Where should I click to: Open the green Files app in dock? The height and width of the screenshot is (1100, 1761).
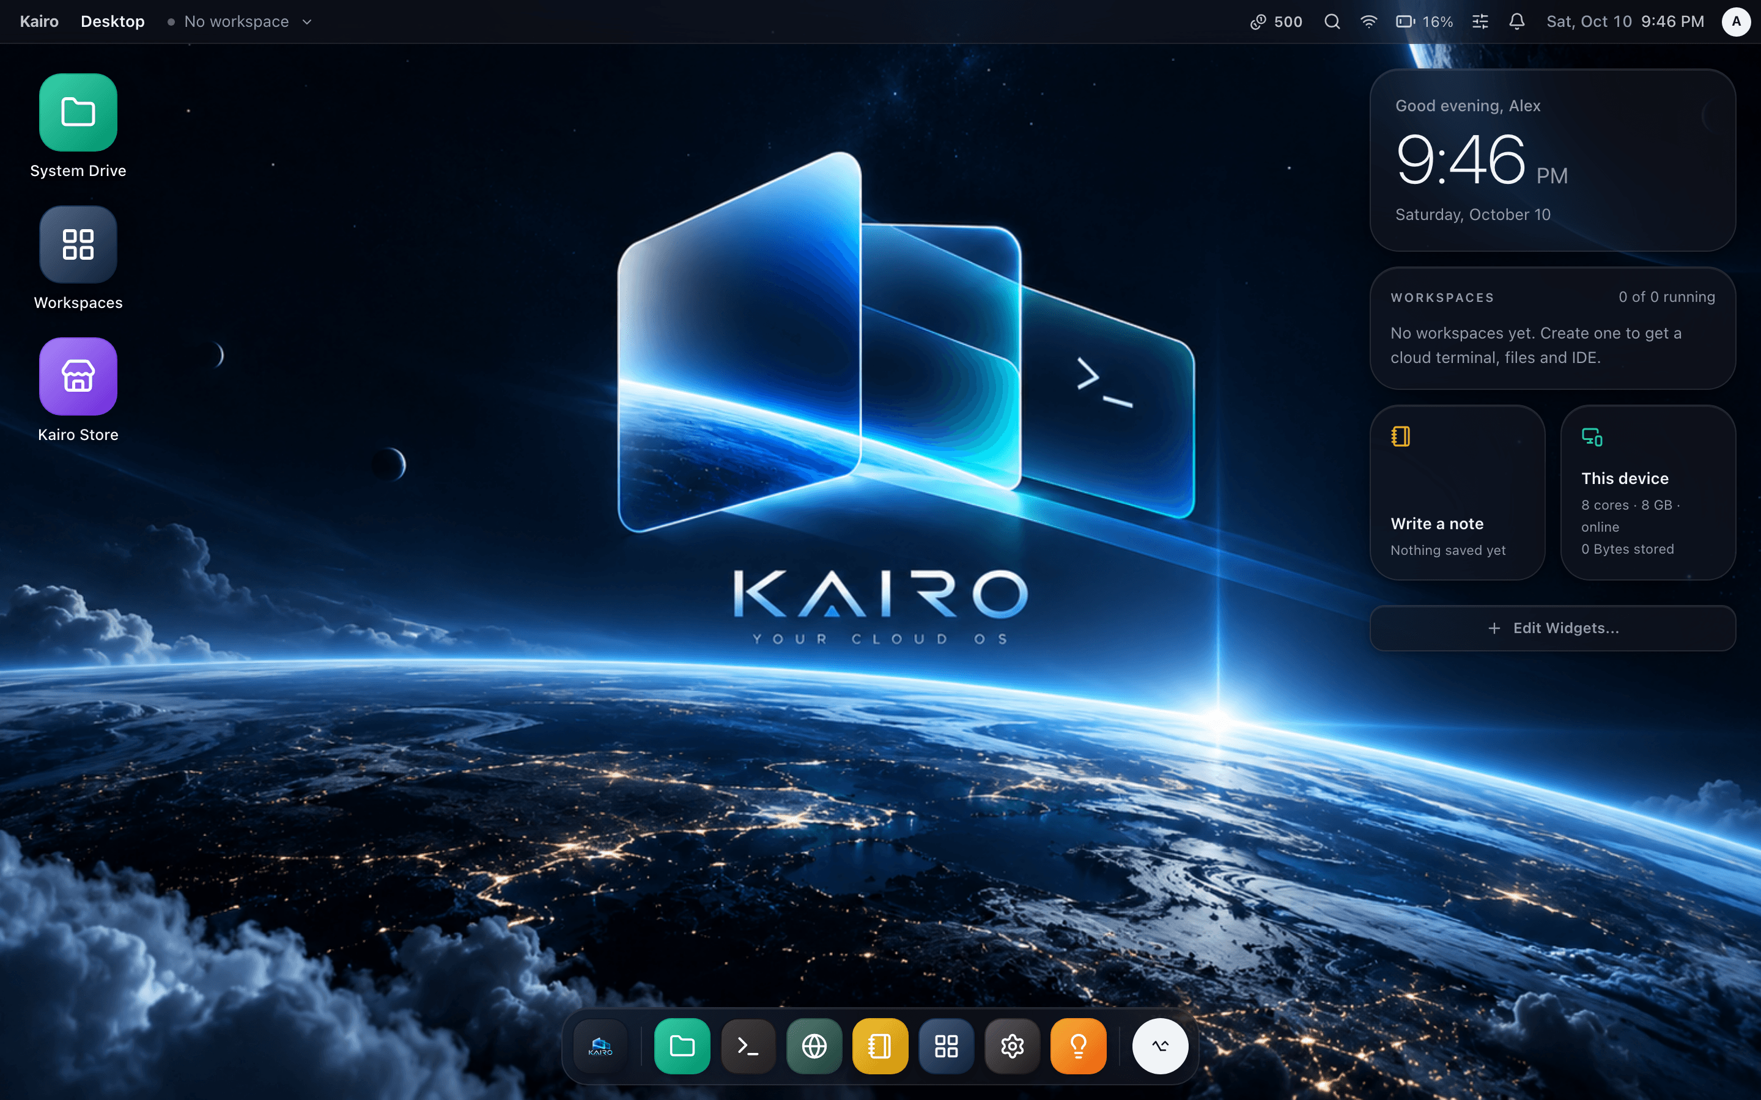[x=682, y=1046]
